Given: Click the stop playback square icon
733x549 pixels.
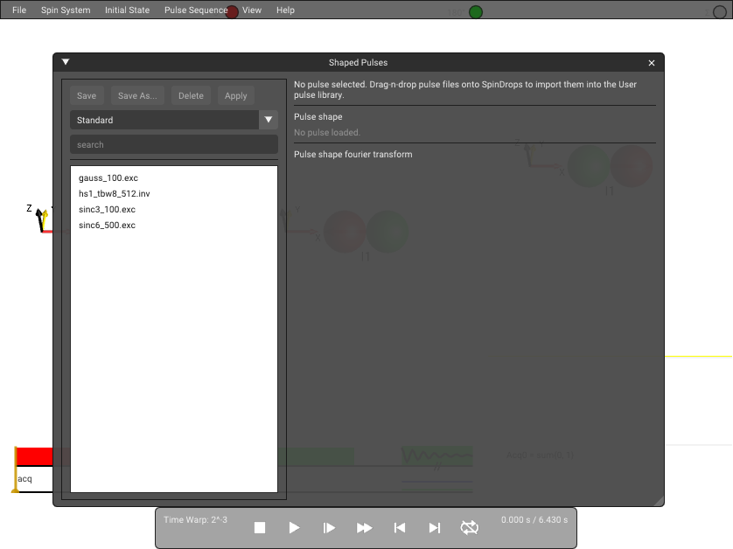Looking at the screenshot, I should [260, 527].
